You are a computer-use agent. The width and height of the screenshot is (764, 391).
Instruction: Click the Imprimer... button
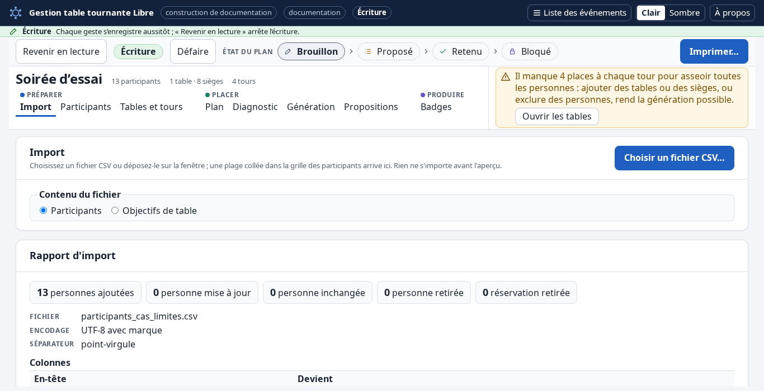point(714,51)
